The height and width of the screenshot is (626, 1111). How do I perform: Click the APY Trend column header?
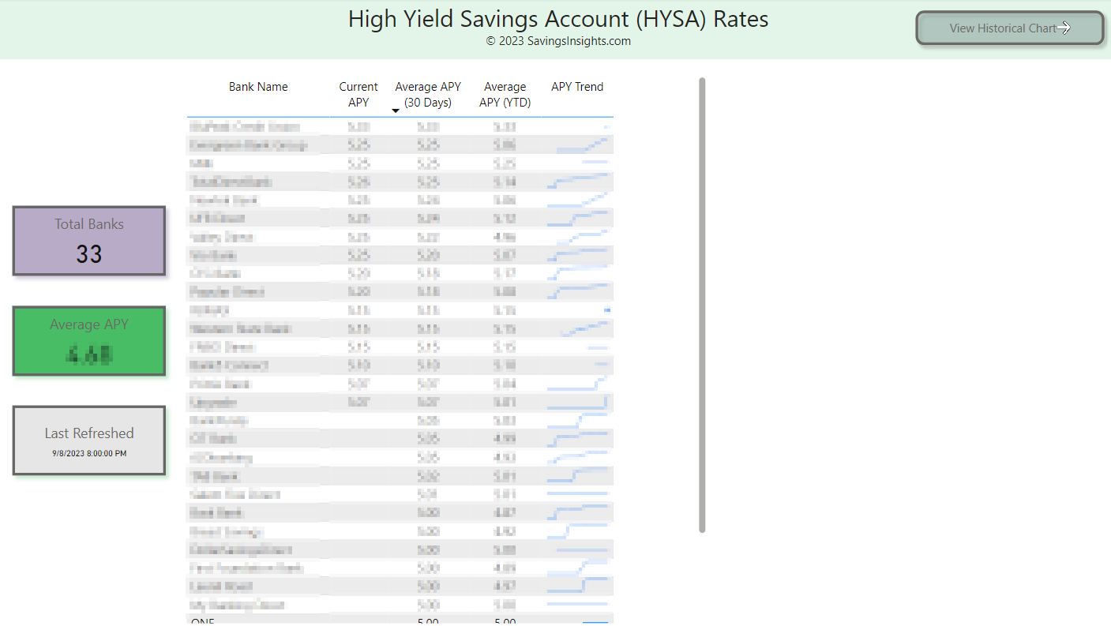pos(577,87)
